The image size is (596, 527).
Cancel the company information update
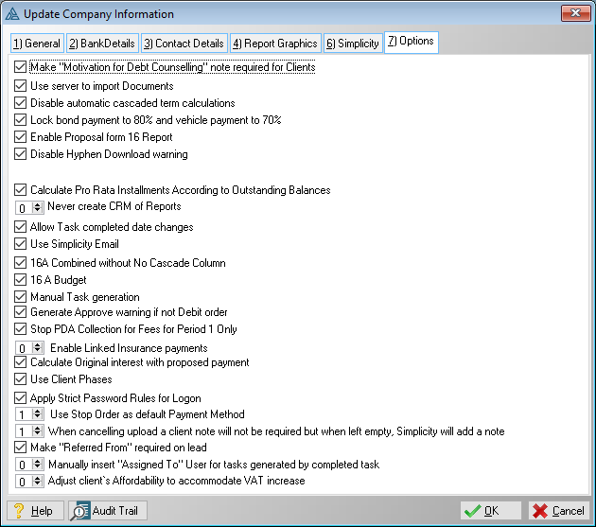coord(558,511)
